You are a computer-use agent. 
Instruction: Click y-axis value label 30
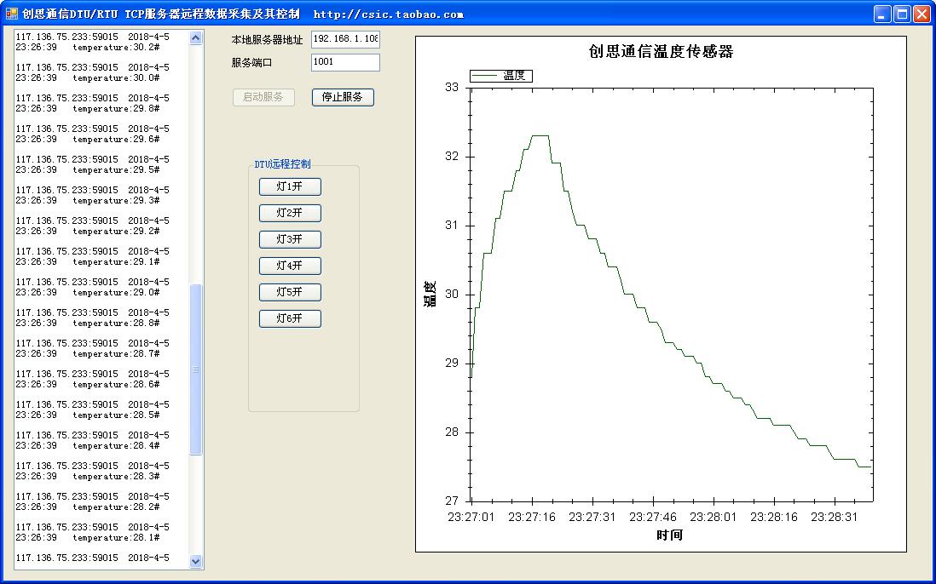tap(452, 295)
